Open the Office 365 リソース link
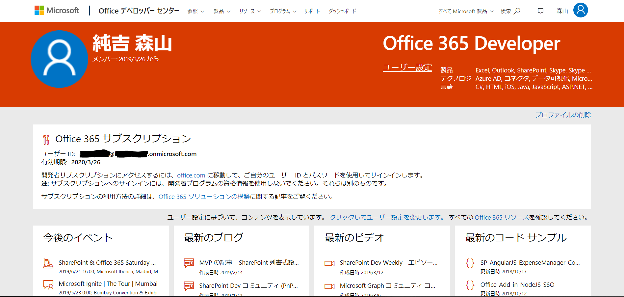Viewport: 624px width, 297px height. click(x=502, y=217)
